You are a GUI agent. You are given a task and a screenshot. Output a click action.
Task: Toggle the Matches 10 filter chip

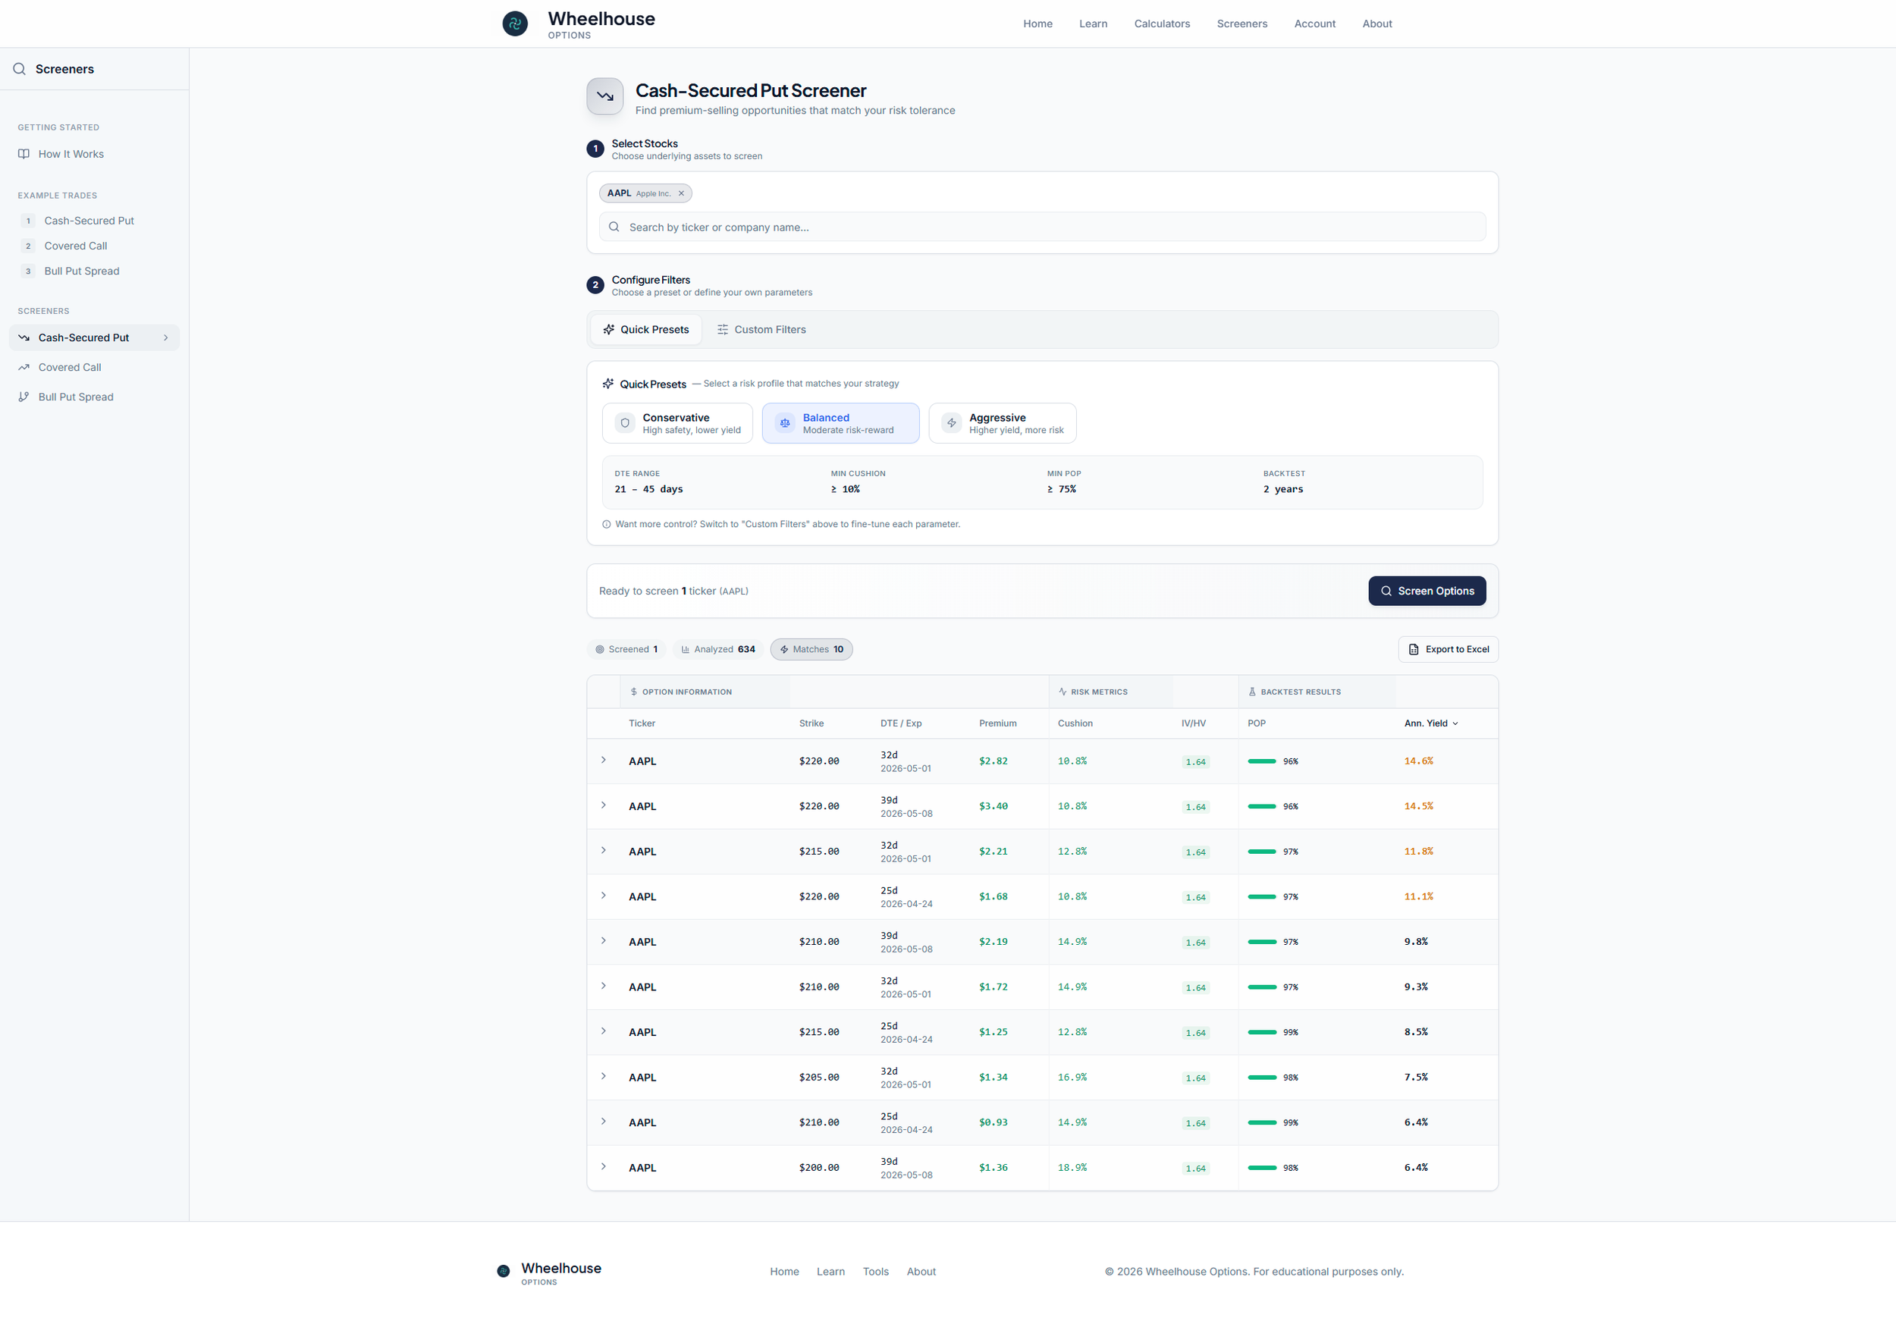pyautogui.click(x=811, y=650)
